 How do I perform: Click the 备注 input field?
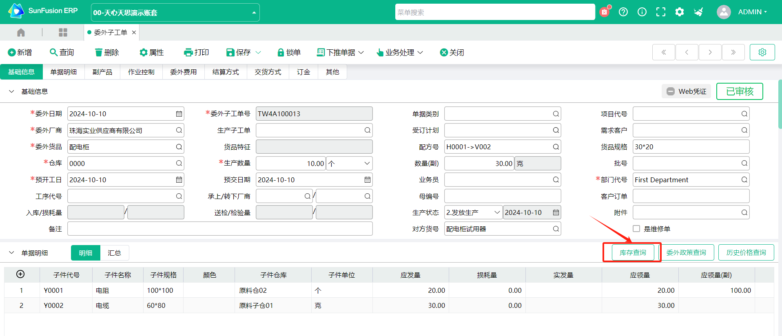(220, 229)
